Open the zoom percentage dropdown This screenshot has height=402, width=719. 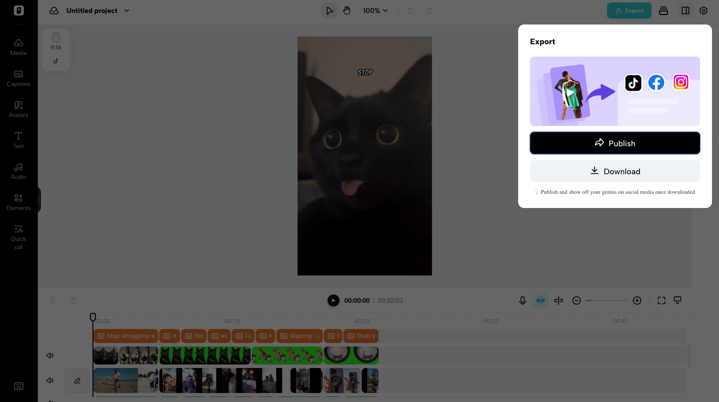click(x=375, y=10)
